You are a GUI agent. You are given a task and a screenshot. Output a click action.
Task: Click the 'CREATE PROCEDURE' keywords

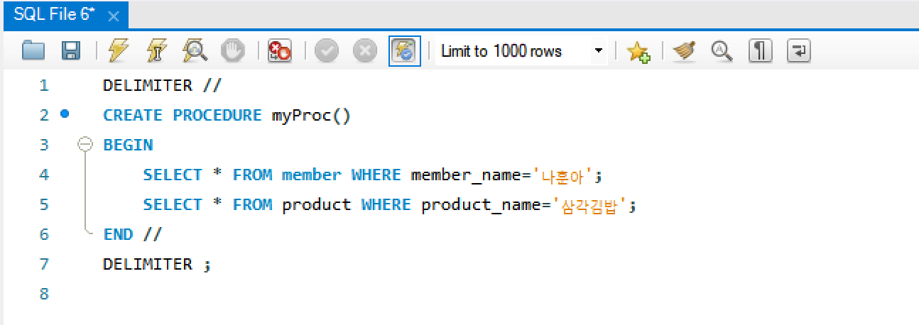click(x=183, y=115)
